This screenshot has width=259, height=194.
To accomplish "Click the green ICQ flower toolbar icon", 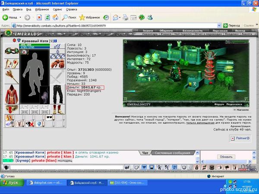I will coord(142,17).
